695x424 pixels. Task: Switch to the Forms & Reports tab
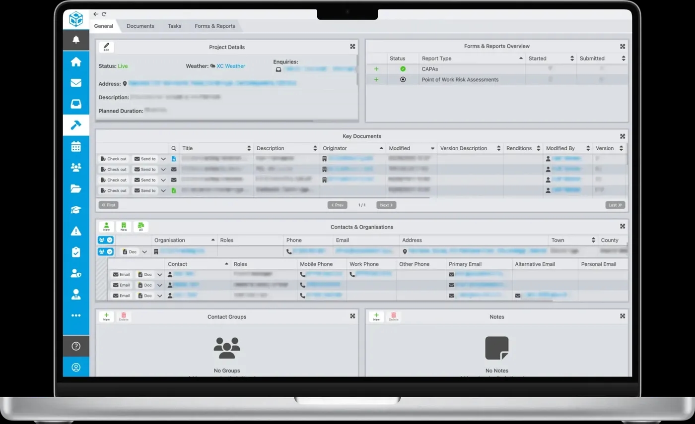(215, 26)
